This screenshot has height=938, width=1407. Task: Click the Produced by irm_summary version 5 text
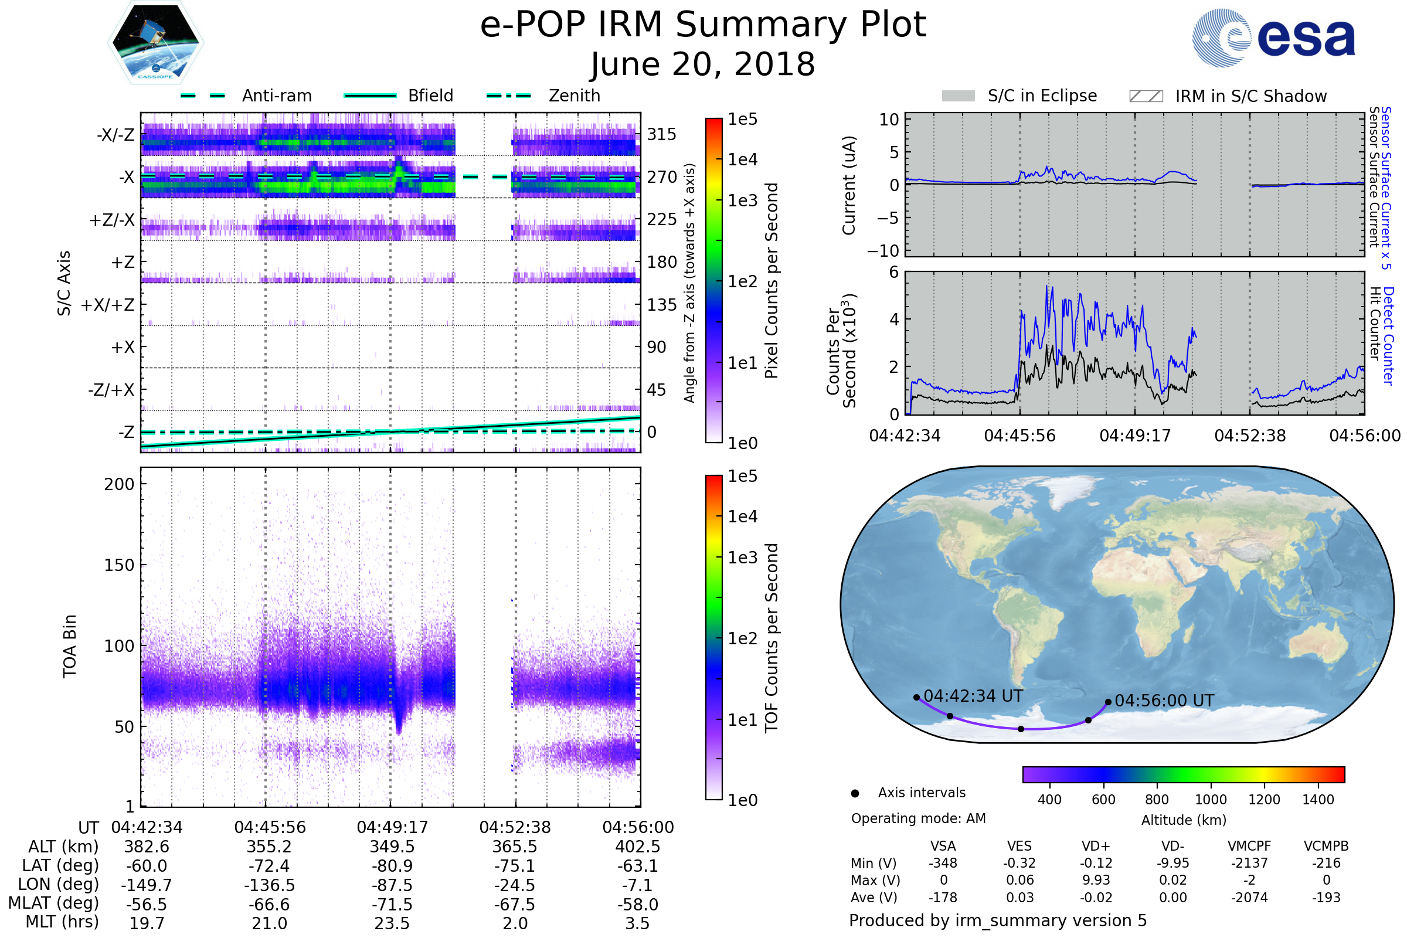click(997, 920)
